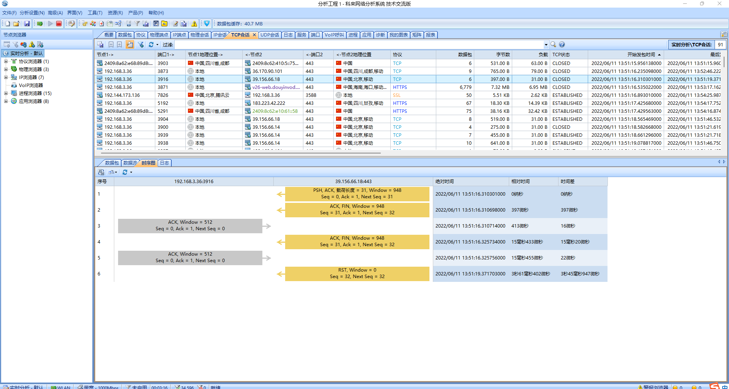This screenshot has width=729, height=389.
Task: Open the display options dropdown in timing toolbar
Action: pyautogui.click(x=113, y=172)
